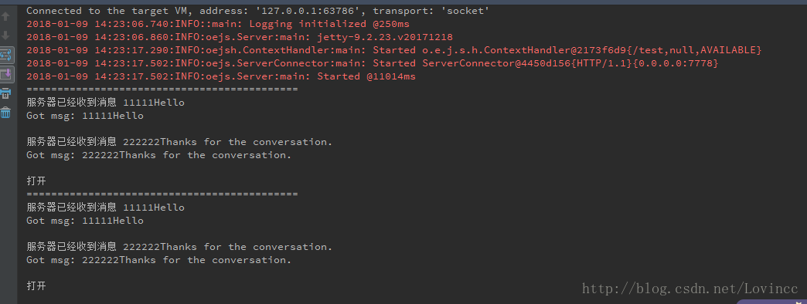Click the down stack trace arrow icon

[5, 35]
